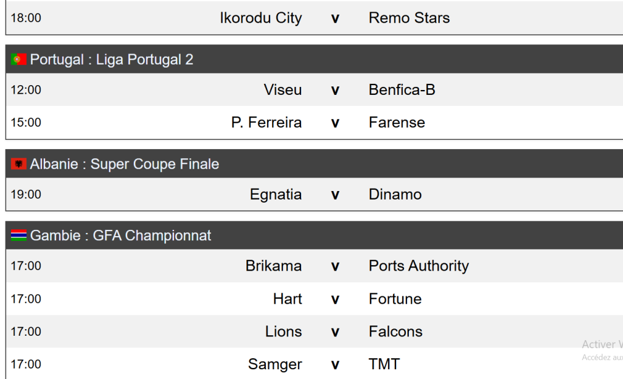This screenshot has height=379, width=623.
Task: Open the Brikama v Ports Authority match
Action: tap(335, 266)
